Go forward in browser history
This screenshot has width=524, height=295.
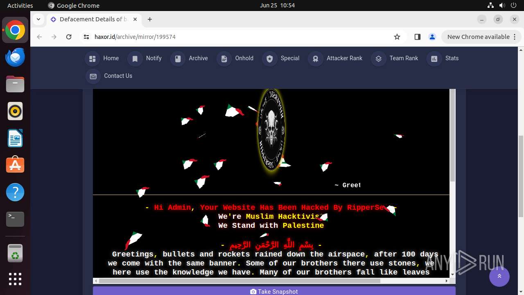click(x=54, y=37)
